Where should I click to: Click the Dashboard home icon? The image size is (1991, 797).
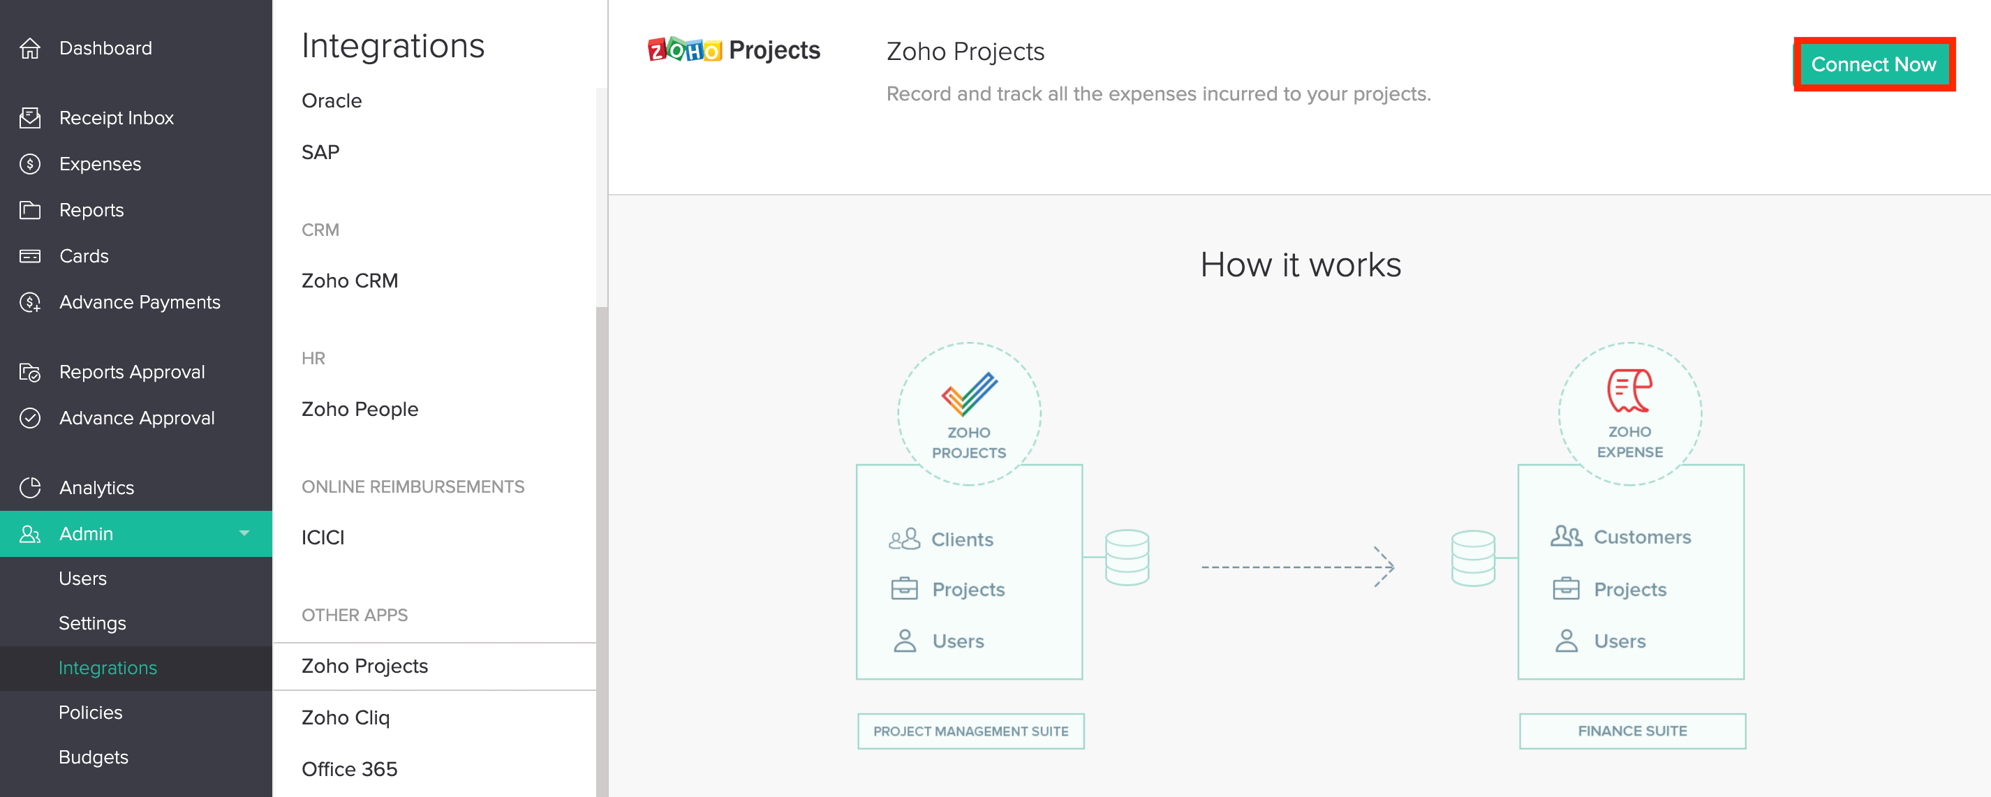click(x=30, y=49)
